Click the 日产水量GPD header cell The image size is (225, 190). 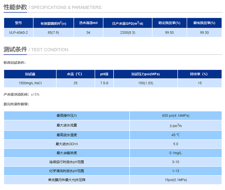click(127, 23)
